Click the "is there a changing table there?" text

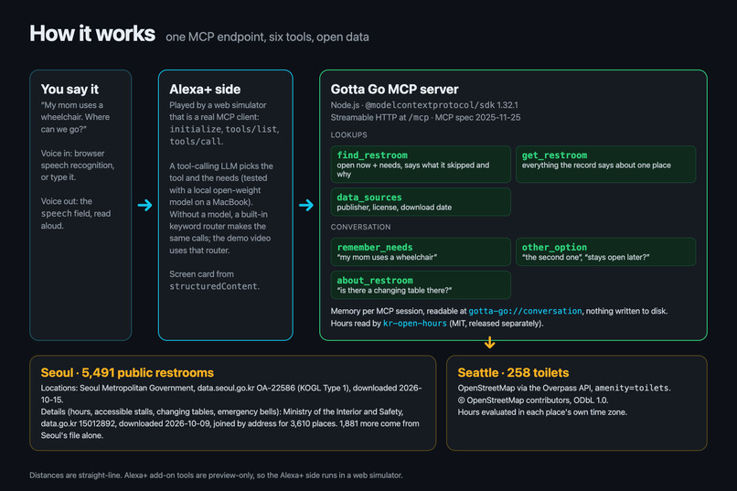click(394, 291)
